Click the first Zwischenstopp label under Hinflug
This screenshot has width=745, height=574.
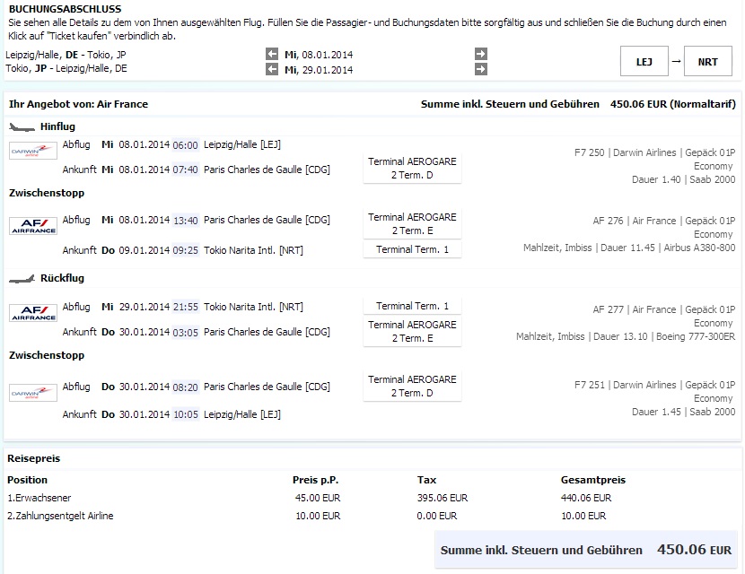click(x=47, y=193)
